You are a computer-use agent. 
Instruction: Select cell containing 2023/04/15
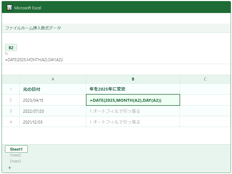click(53, 100)
